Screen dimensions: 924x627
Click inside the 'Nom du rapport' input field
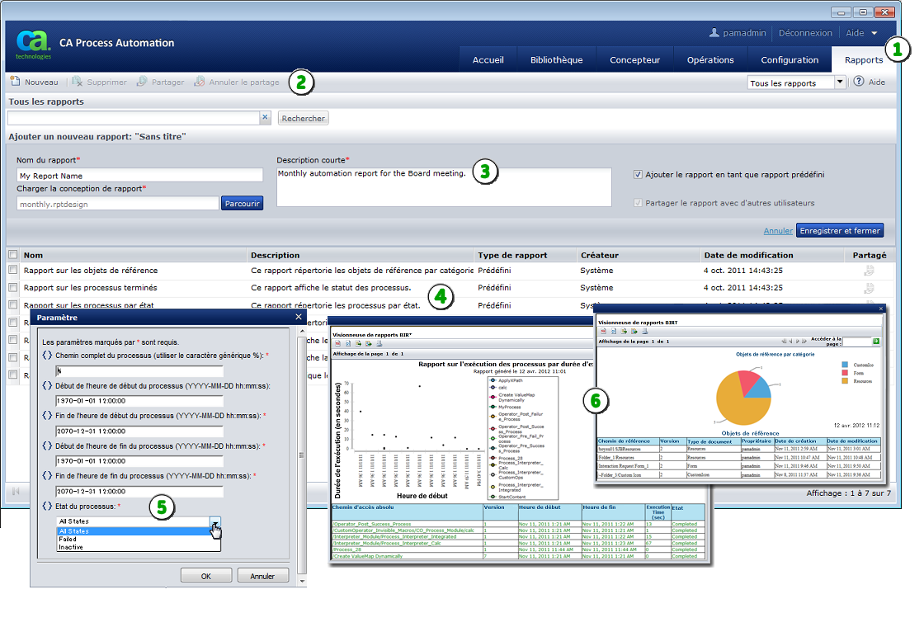(x=139, y=175)
